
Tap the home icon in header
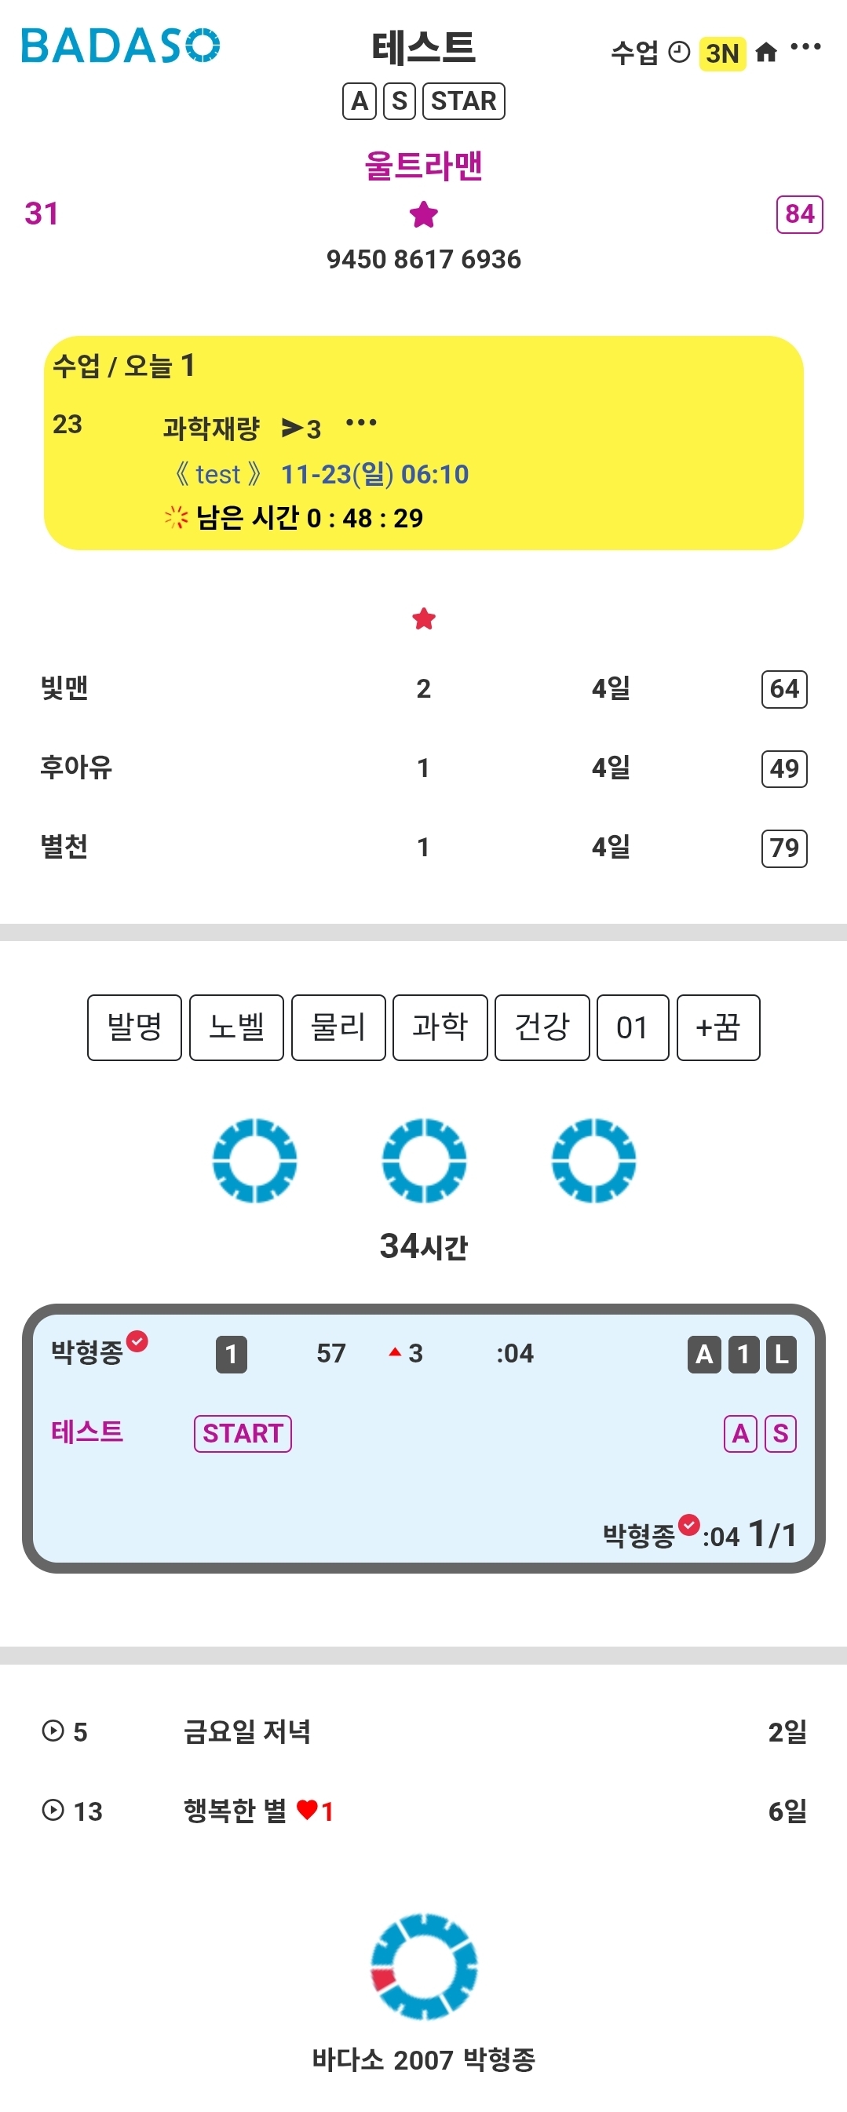[766, 53]
